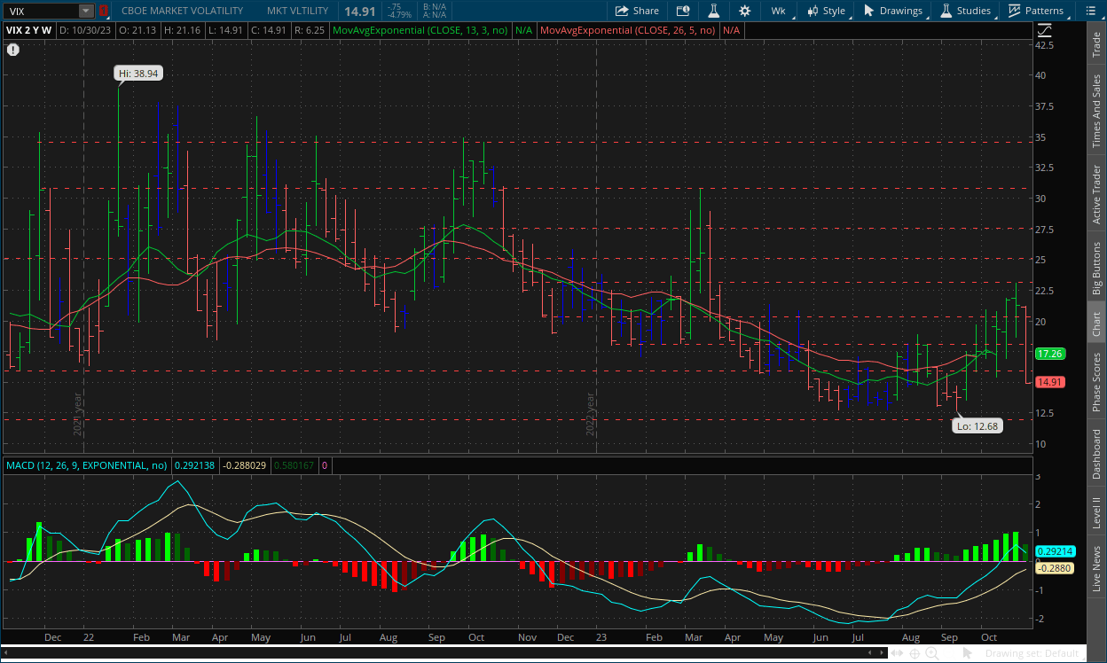Screen dimensions: 1107x663
Task: Toggle the scale mode icon above price axis
Action: point(1043,29)
